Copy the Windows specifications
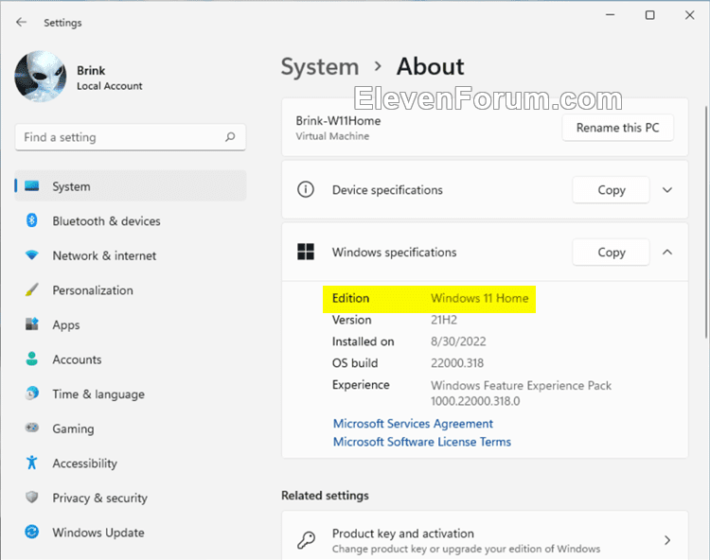The width and height of the screenshot is (710, 560). click(611, 252)
